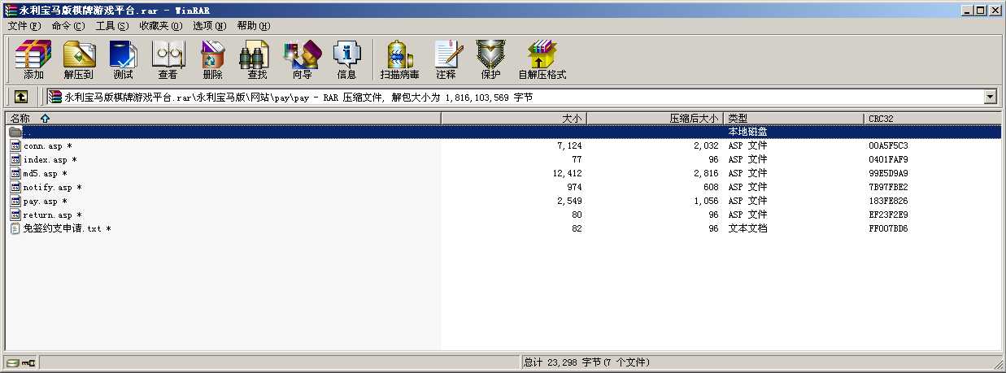Screen dimensions: 1006x373
Task: Click the WinRAR title bar icon
Action: pos(10,10)
